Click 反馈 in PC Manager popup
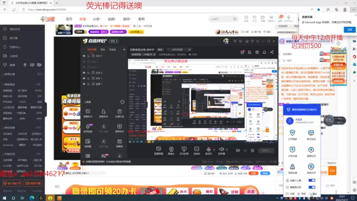The width and height of the screenshot is (357, 201). (291, 194)
